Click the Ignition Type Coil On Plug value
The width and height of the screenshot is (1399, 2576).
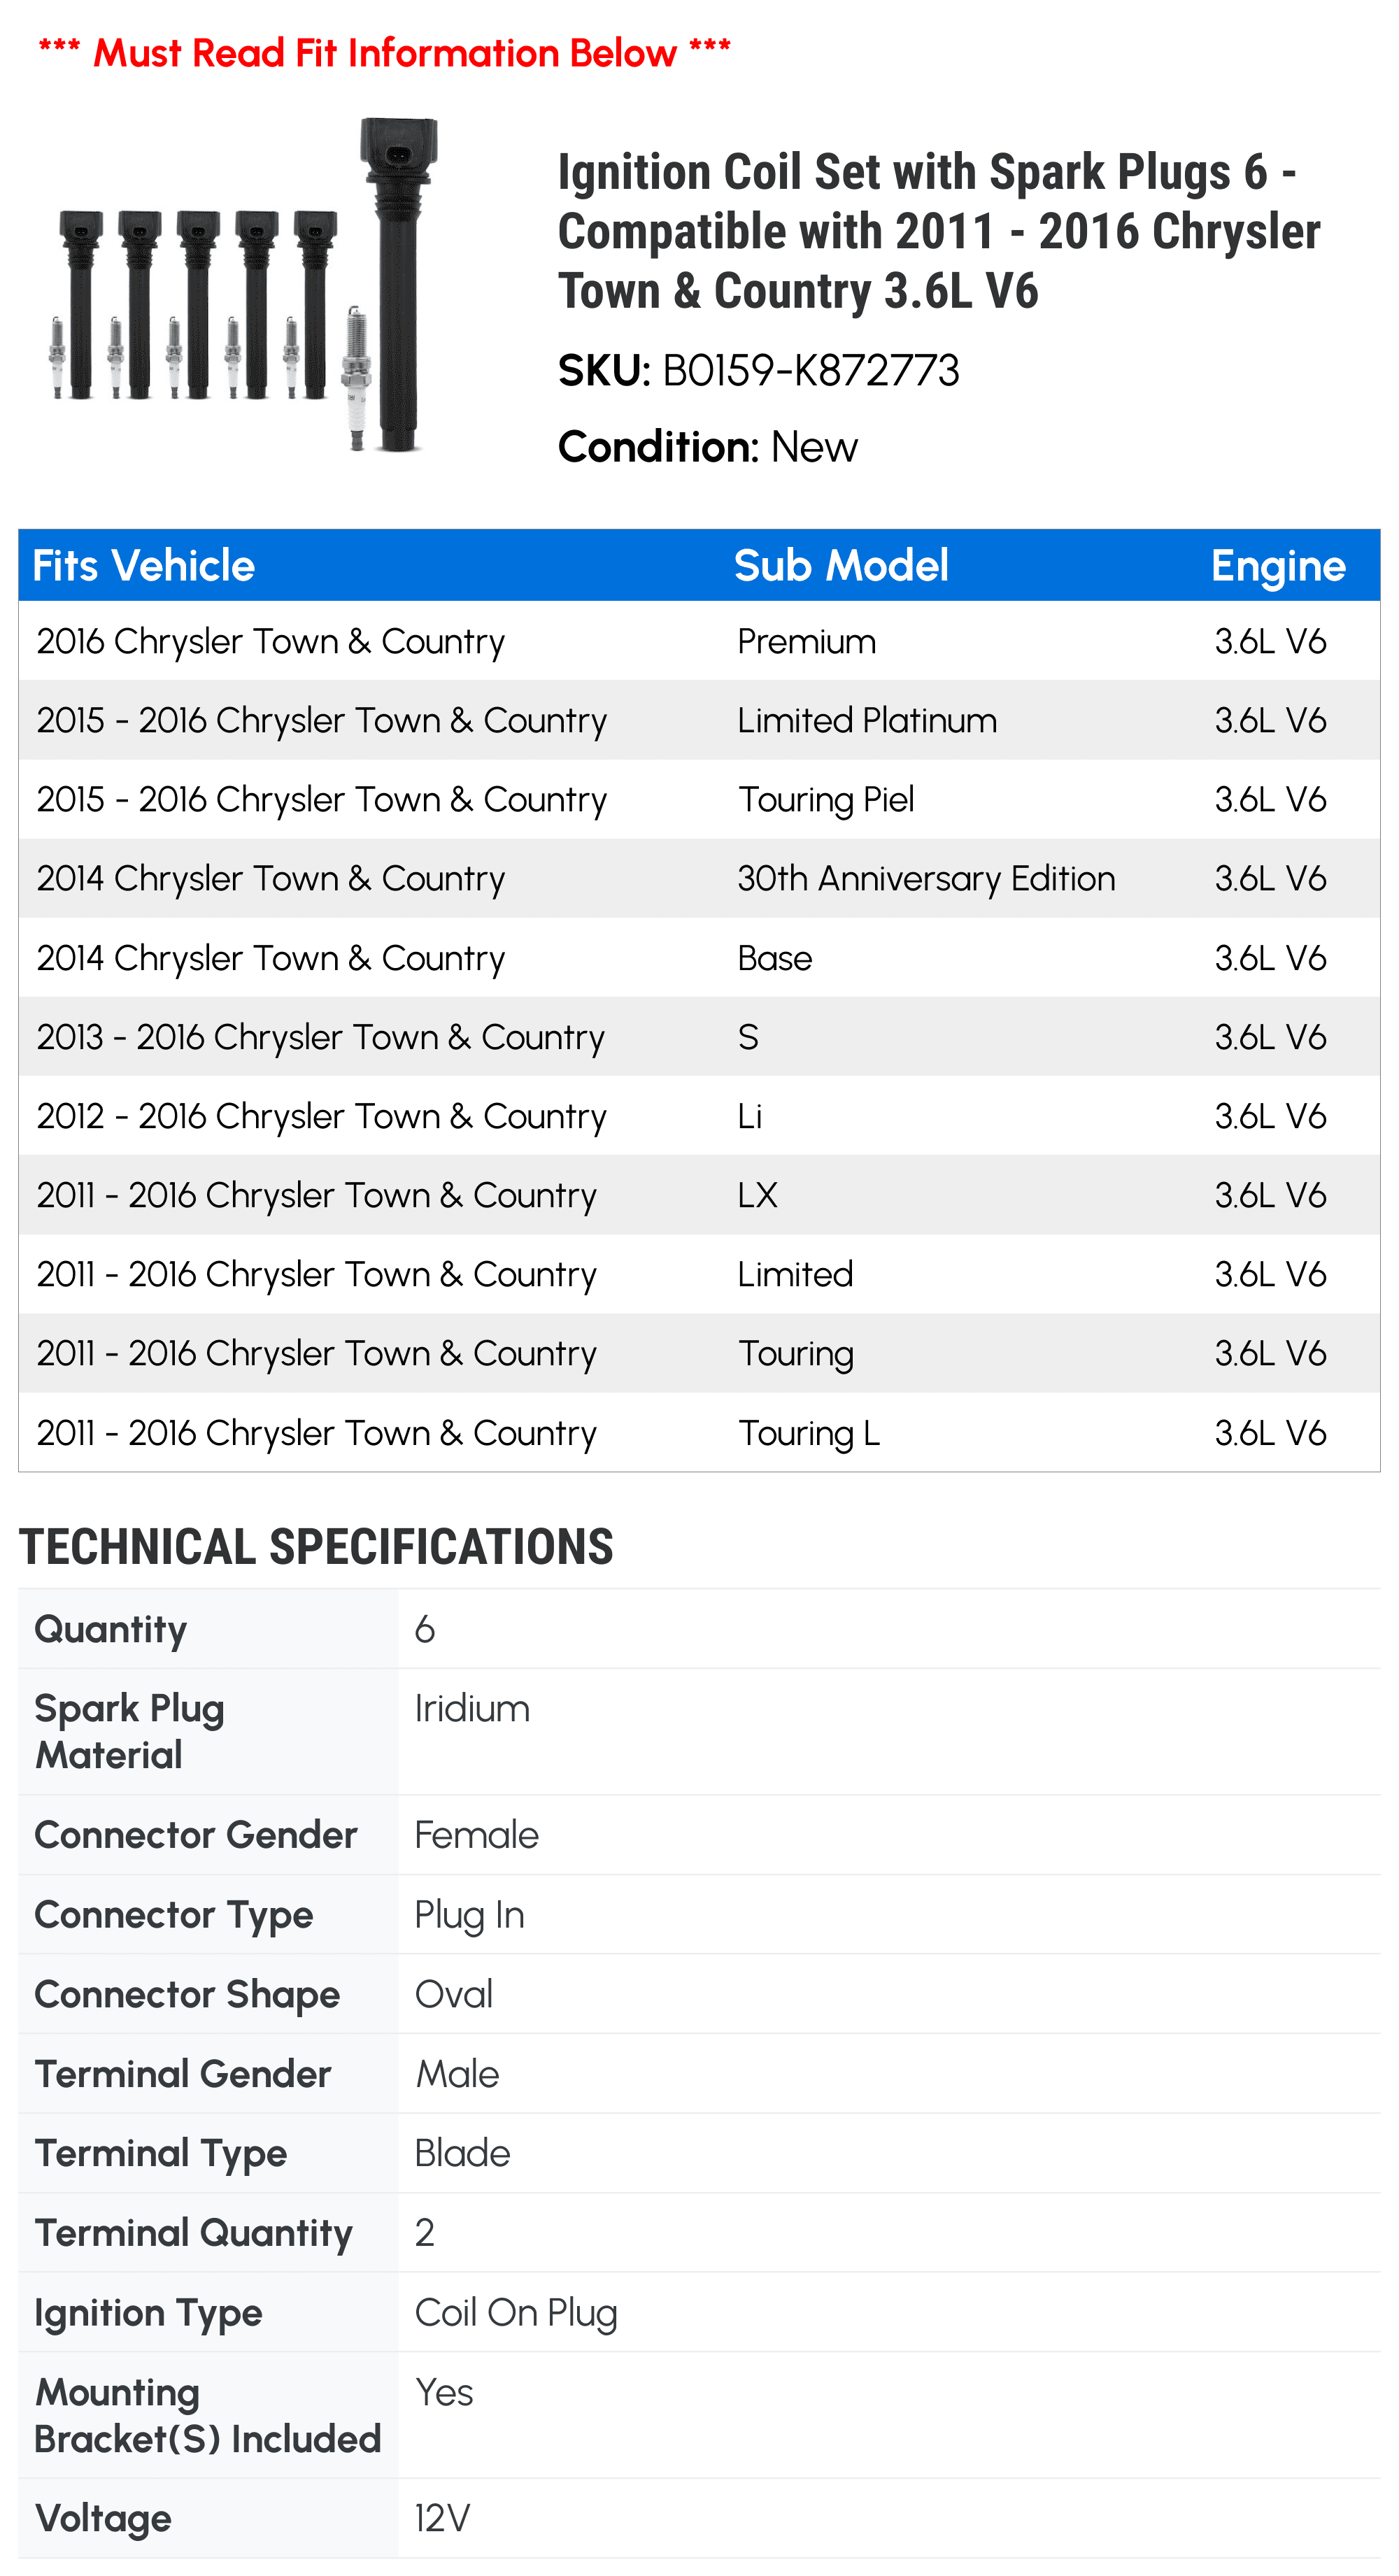click(516, 2313)
